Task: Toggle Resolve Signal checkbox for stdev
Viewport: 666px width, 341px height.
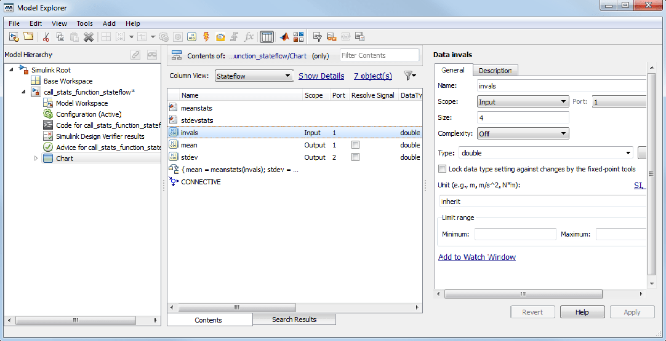Action: (x=356, y=157)
